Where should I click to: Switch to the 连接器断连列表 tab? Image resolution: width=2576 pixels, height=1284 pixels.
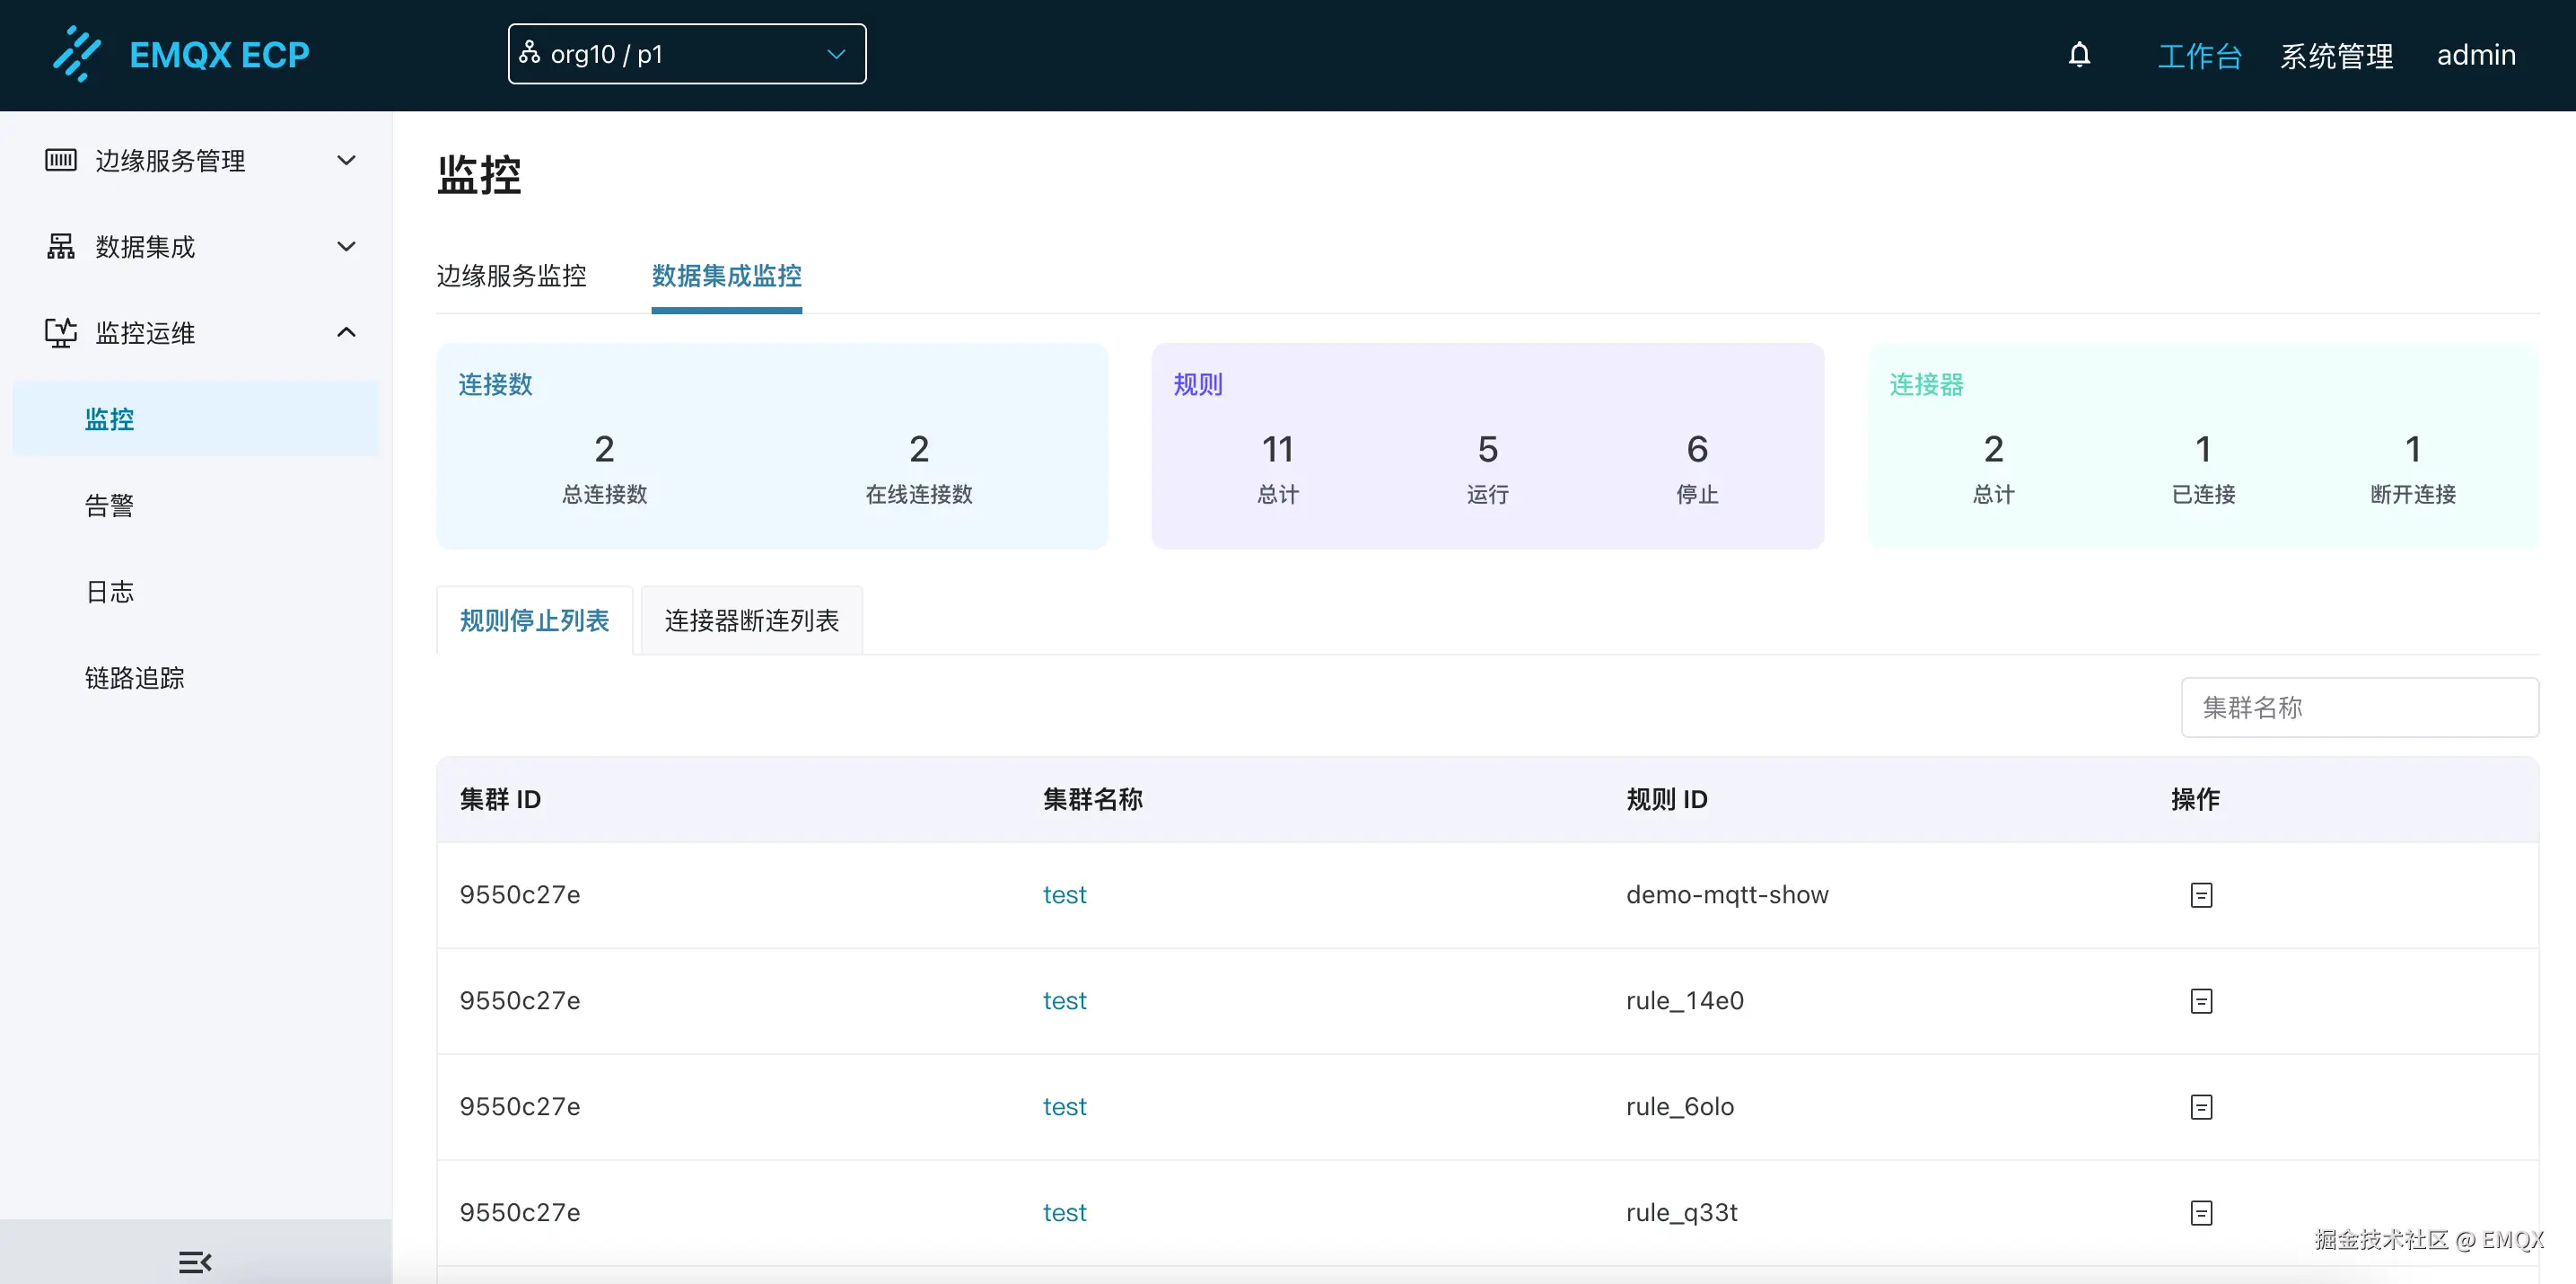pos(750,620)
